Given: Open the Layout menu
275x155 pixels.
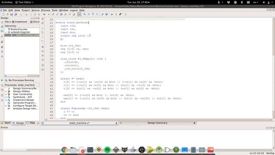Looking at the screenshot, I should pyautogui.click(x=73, y=10).
